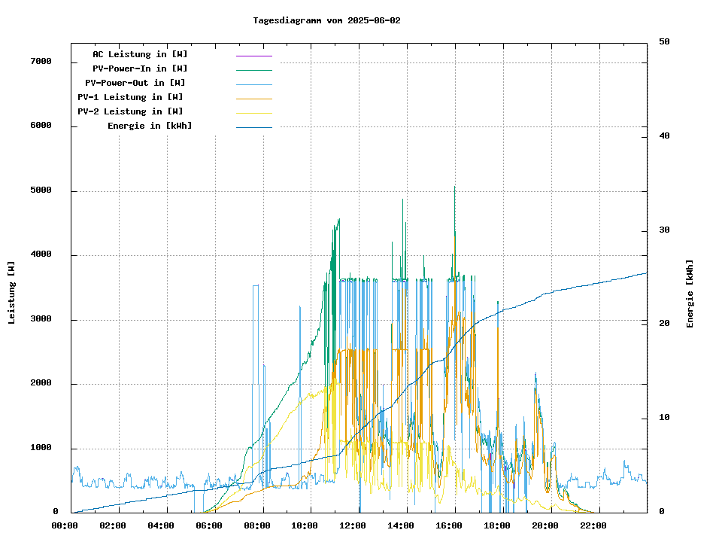Image resolution: width=722 pixels, height=542 pixels.
Task: Click the 16:00 time axis label
Action: click(x=448, y=525)
